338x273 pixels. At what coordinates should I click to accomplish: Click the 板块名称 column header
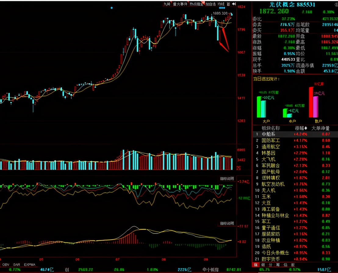point(271,128)
